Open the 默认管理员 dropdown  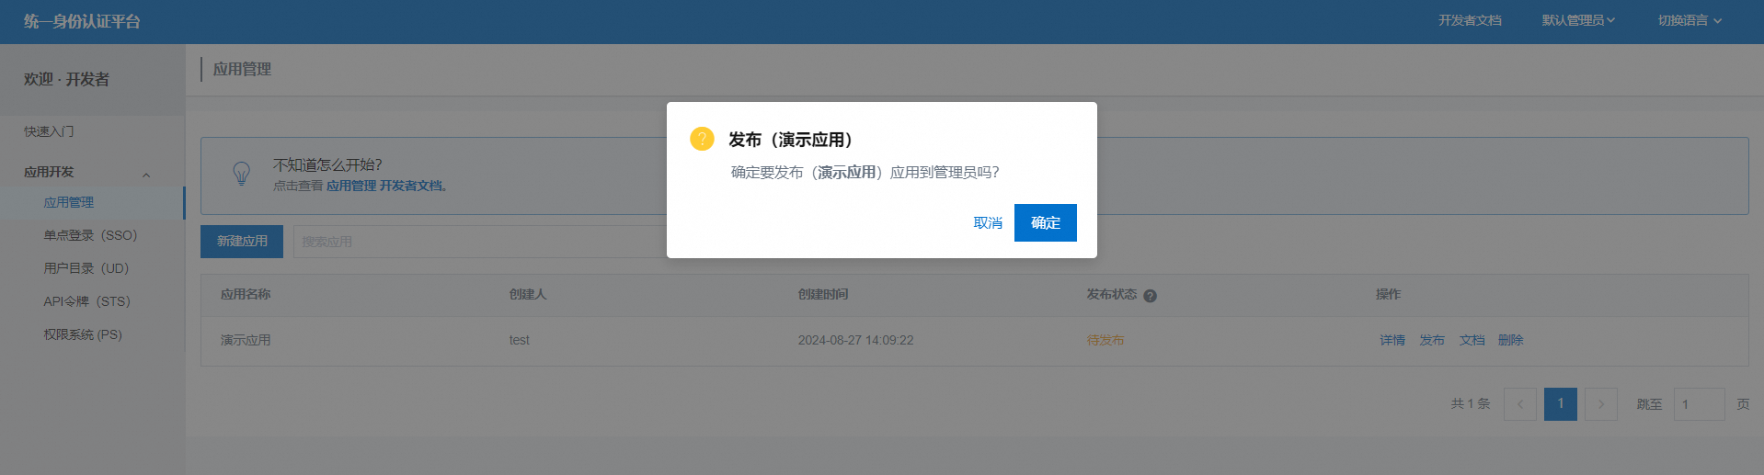(x=1577, y=20)
